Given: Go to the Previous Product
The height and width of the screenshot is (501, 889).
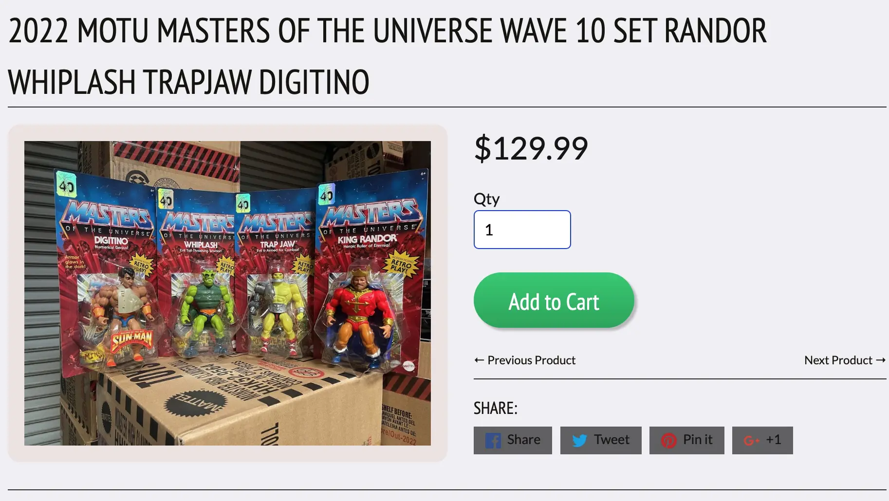Looking at the screenshot, I should pos(525,360).
